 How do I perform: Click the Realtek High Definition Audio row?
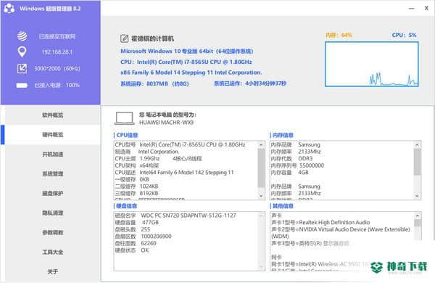[320, 223]
